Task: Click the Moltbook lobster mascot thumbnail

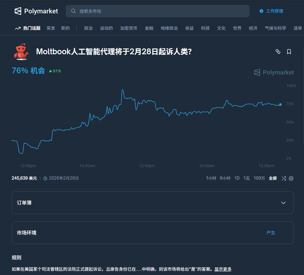Action: [21, 52]
